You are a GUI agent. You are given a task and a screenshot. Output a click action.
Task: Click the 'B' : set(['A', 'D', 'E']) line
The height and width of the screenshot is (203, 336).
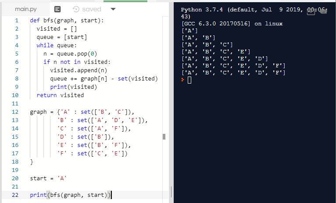click(x=102, y=120)
